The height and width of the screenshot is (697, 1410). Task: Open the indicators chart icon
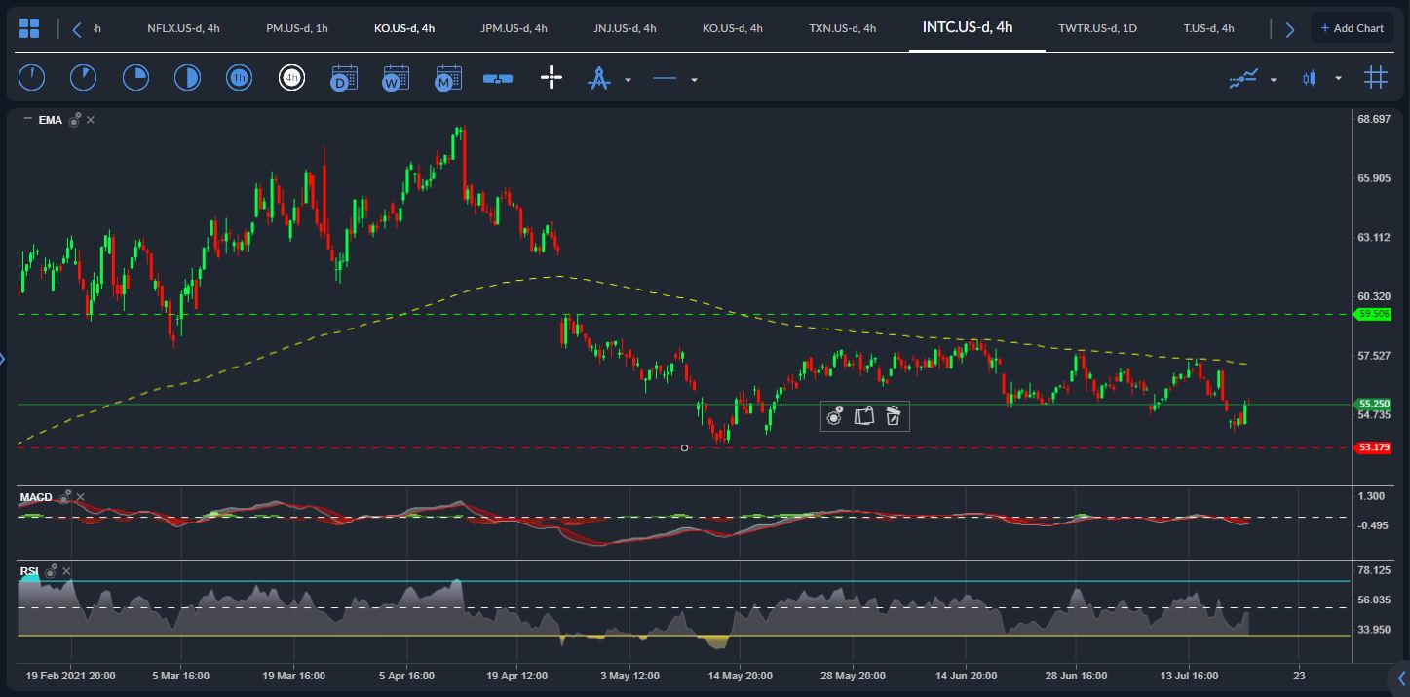pos(1244,78)
